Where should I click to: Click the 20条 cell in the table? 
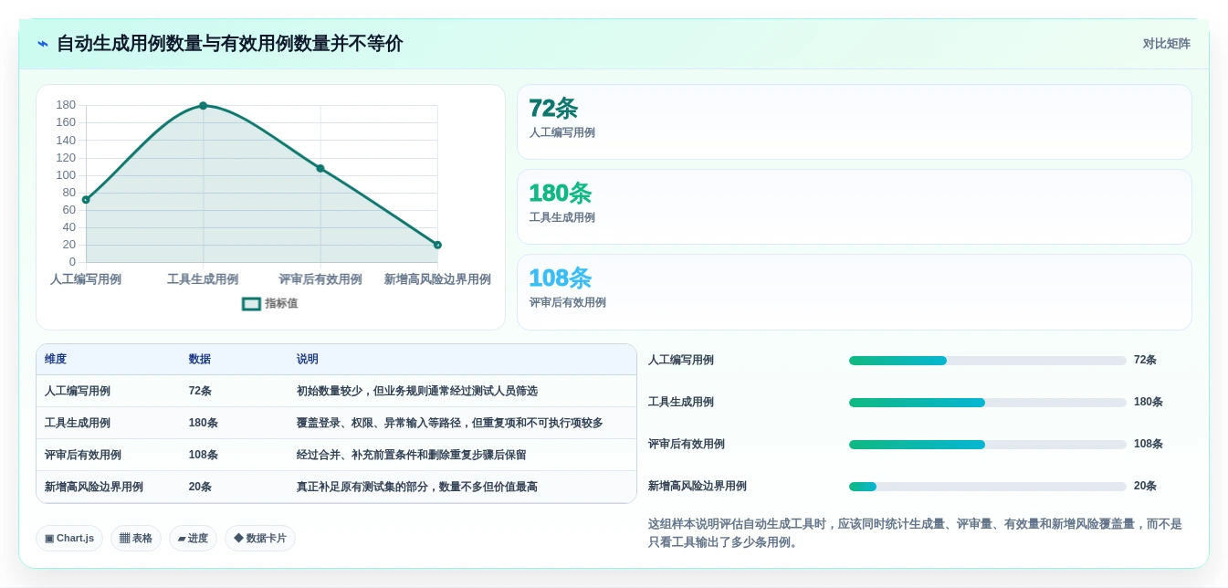pos(200,487)
